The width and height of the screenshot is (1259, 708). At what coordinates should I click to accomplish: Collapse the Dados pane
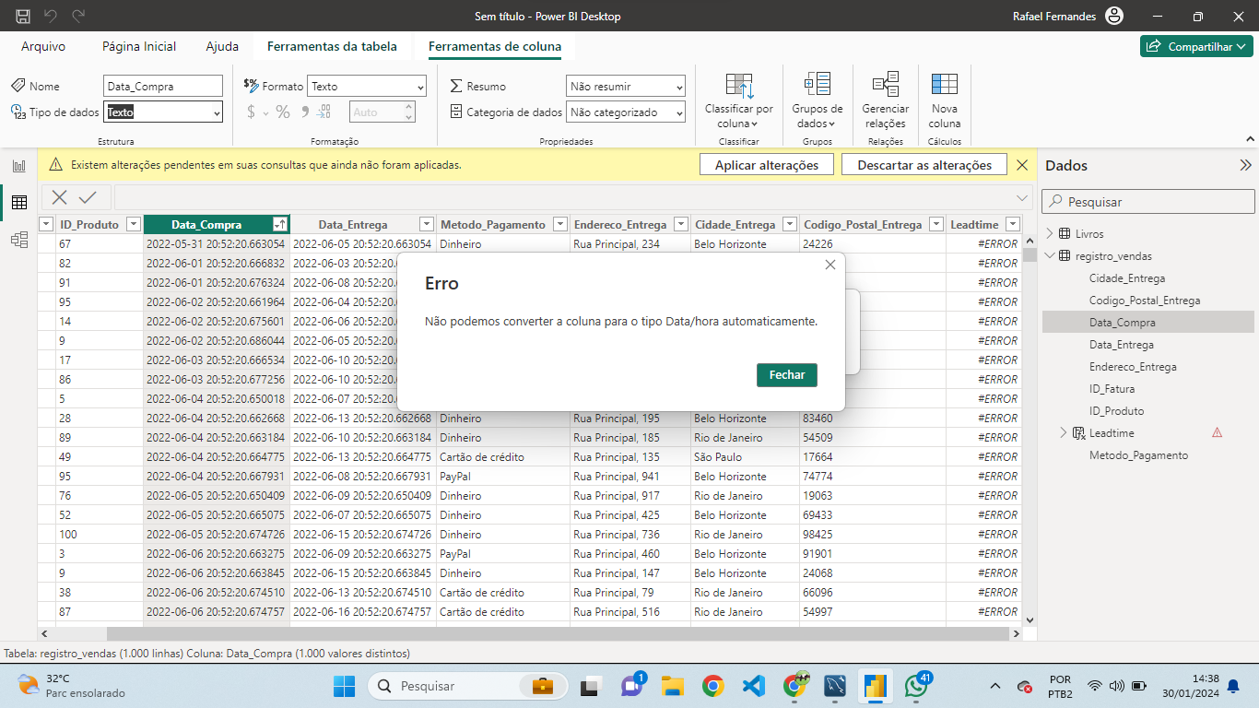(x=1245, y=166)
